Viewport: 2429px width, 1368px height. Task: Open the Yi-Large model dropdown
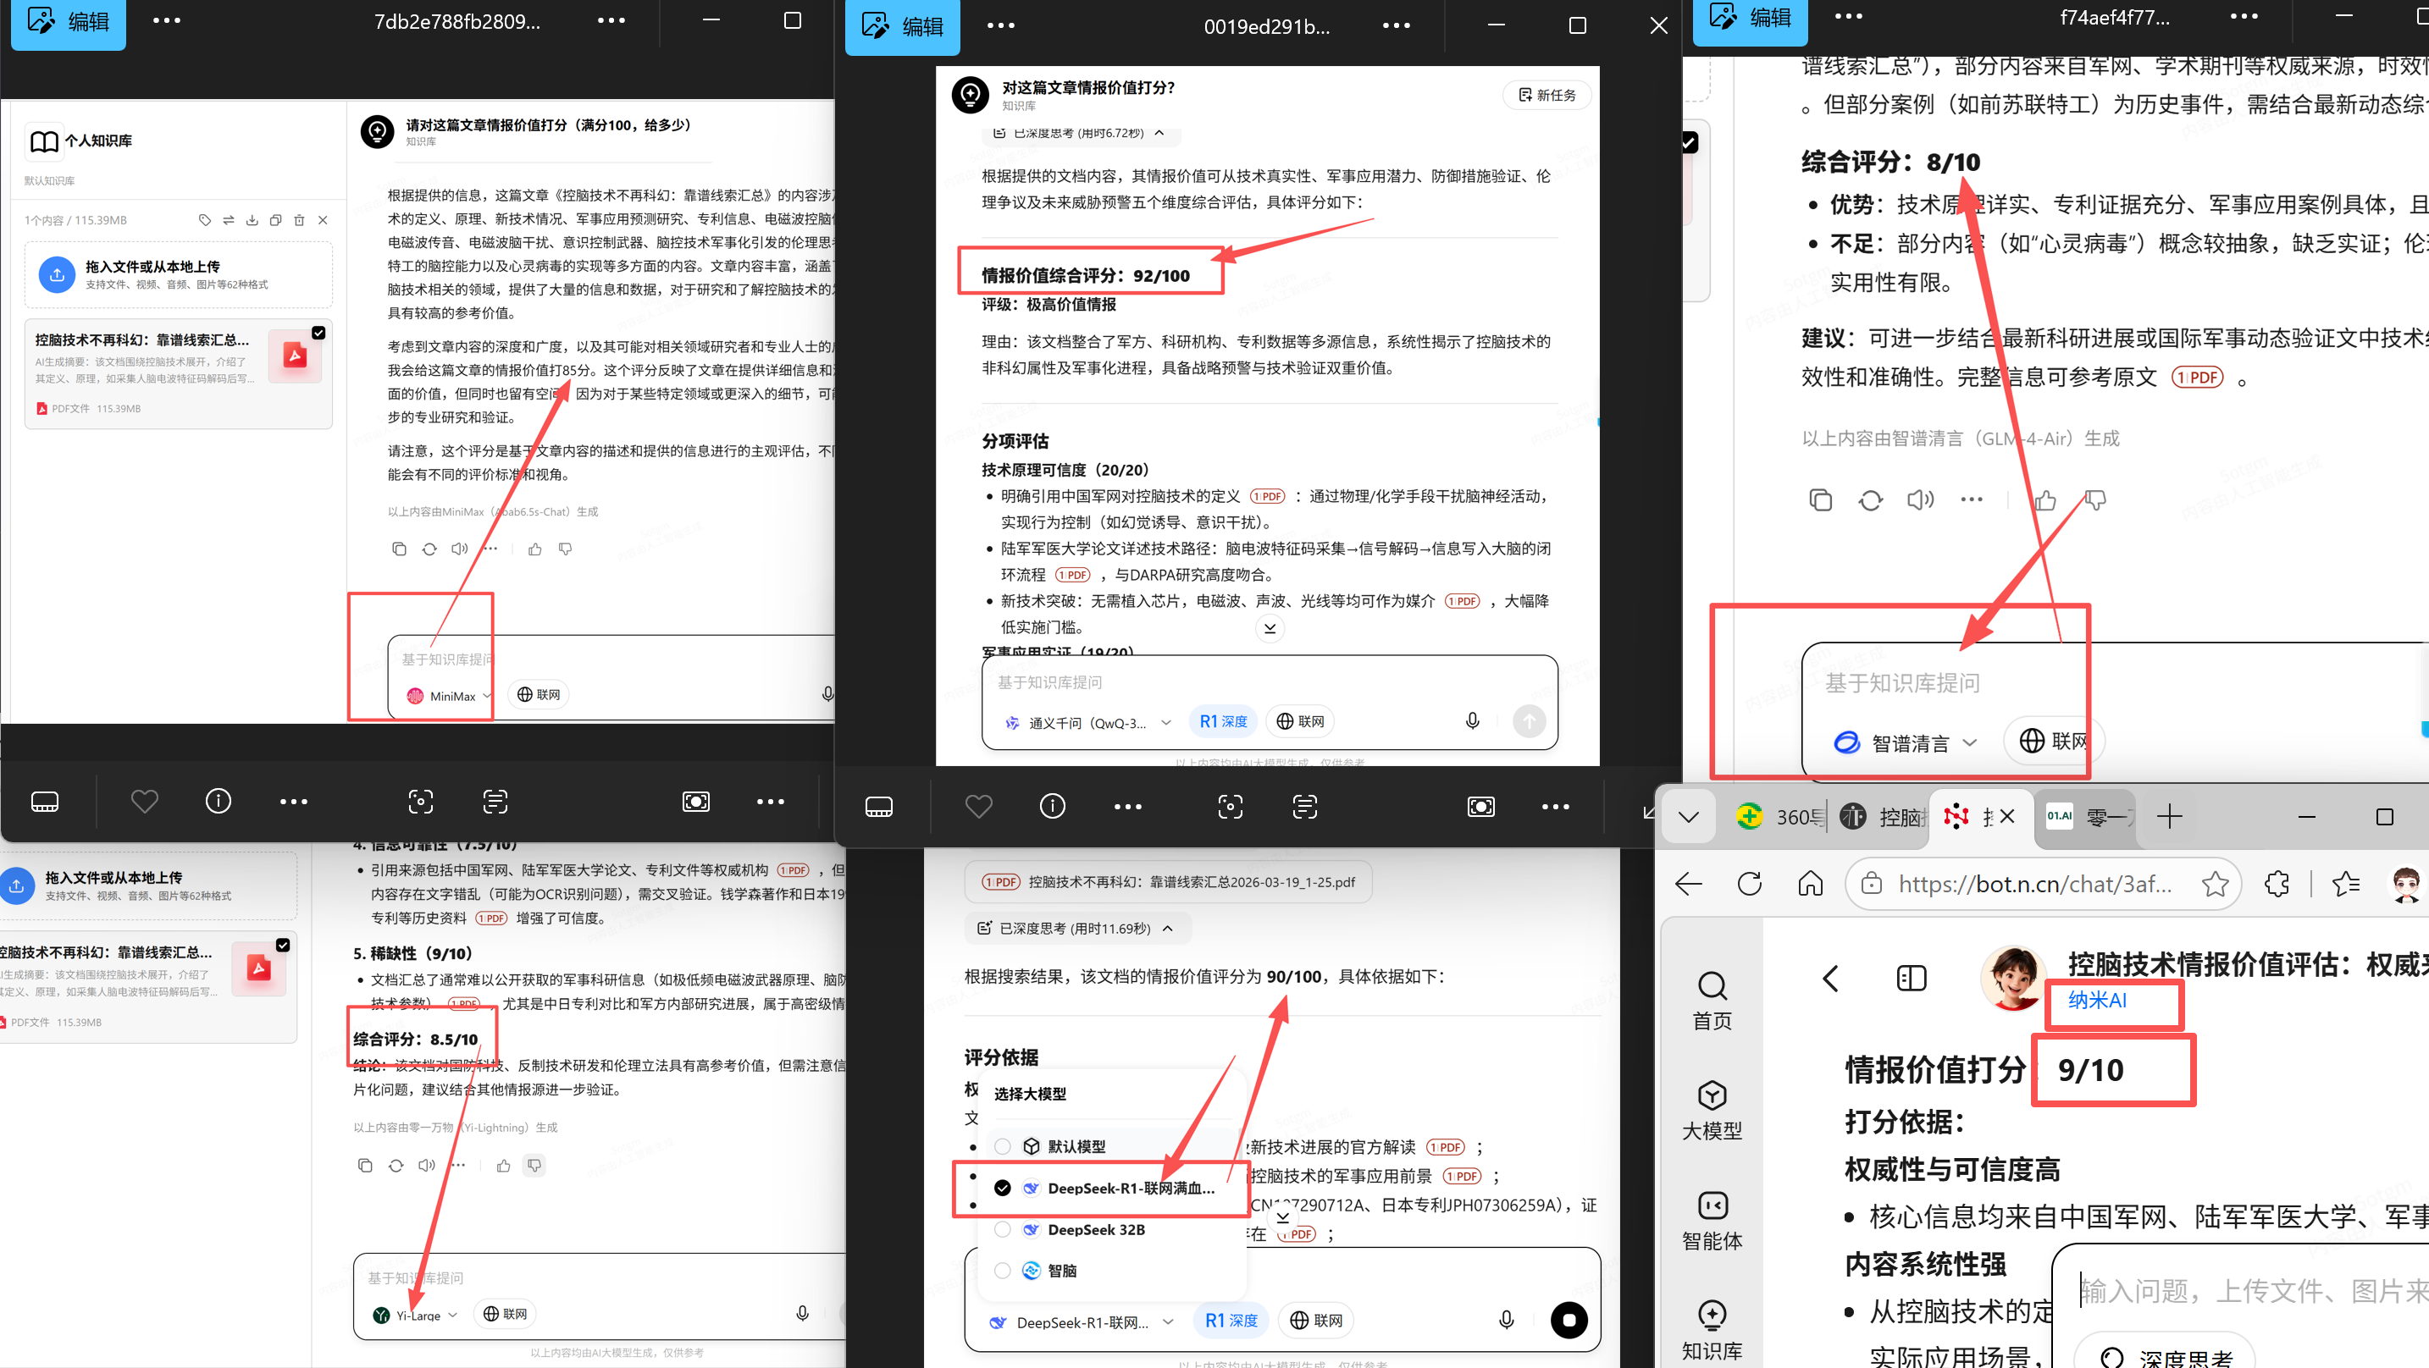[x=415, y=1313]
